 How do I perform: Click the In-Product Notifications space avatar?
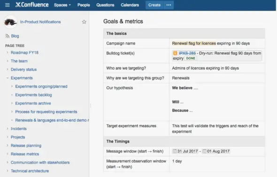click(x=10, y=22)
